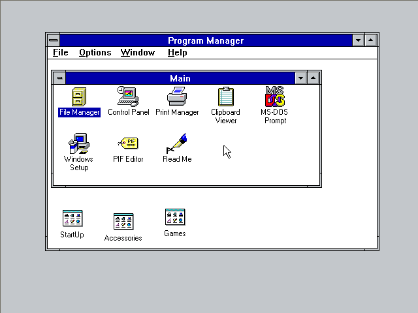Screen dimensions: 418x313
Task: Select the Control Panel icon
Action: [x=128, y=97]
